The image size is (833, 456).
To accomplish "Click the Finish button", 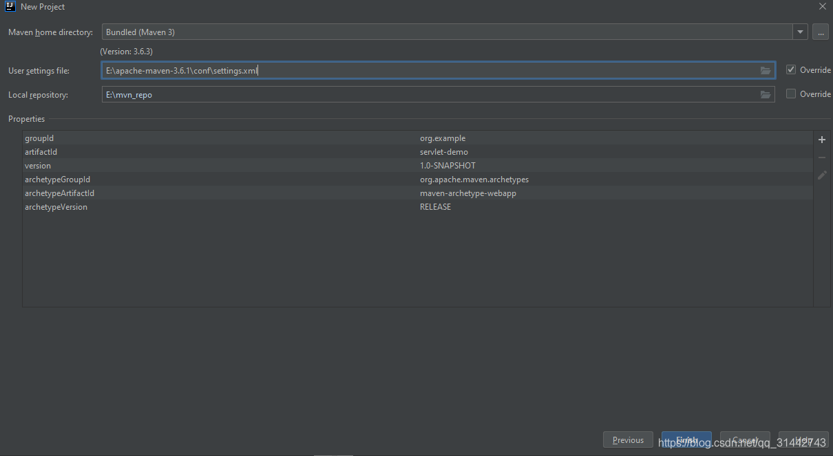I will 686,440.
